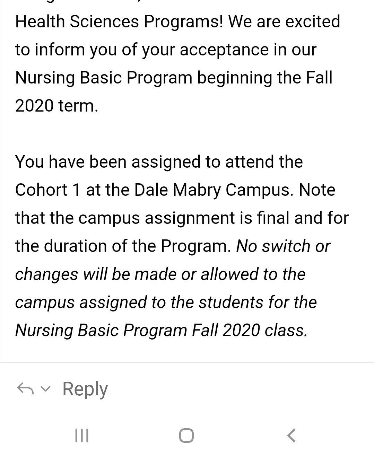Screen dimensions: 374x457
Task: Click the "Health Sciences Programs!" text
Action: tap(119, 22)
